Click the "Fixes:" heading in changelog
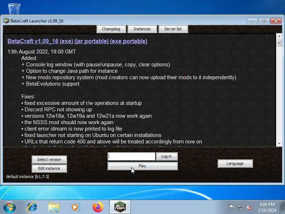Image resolution: width=285 pixels, height=214 pixels. (x=28, y=97)
